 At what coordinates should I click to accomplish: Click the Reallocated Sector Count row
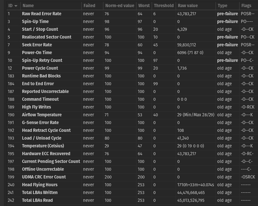47,37
